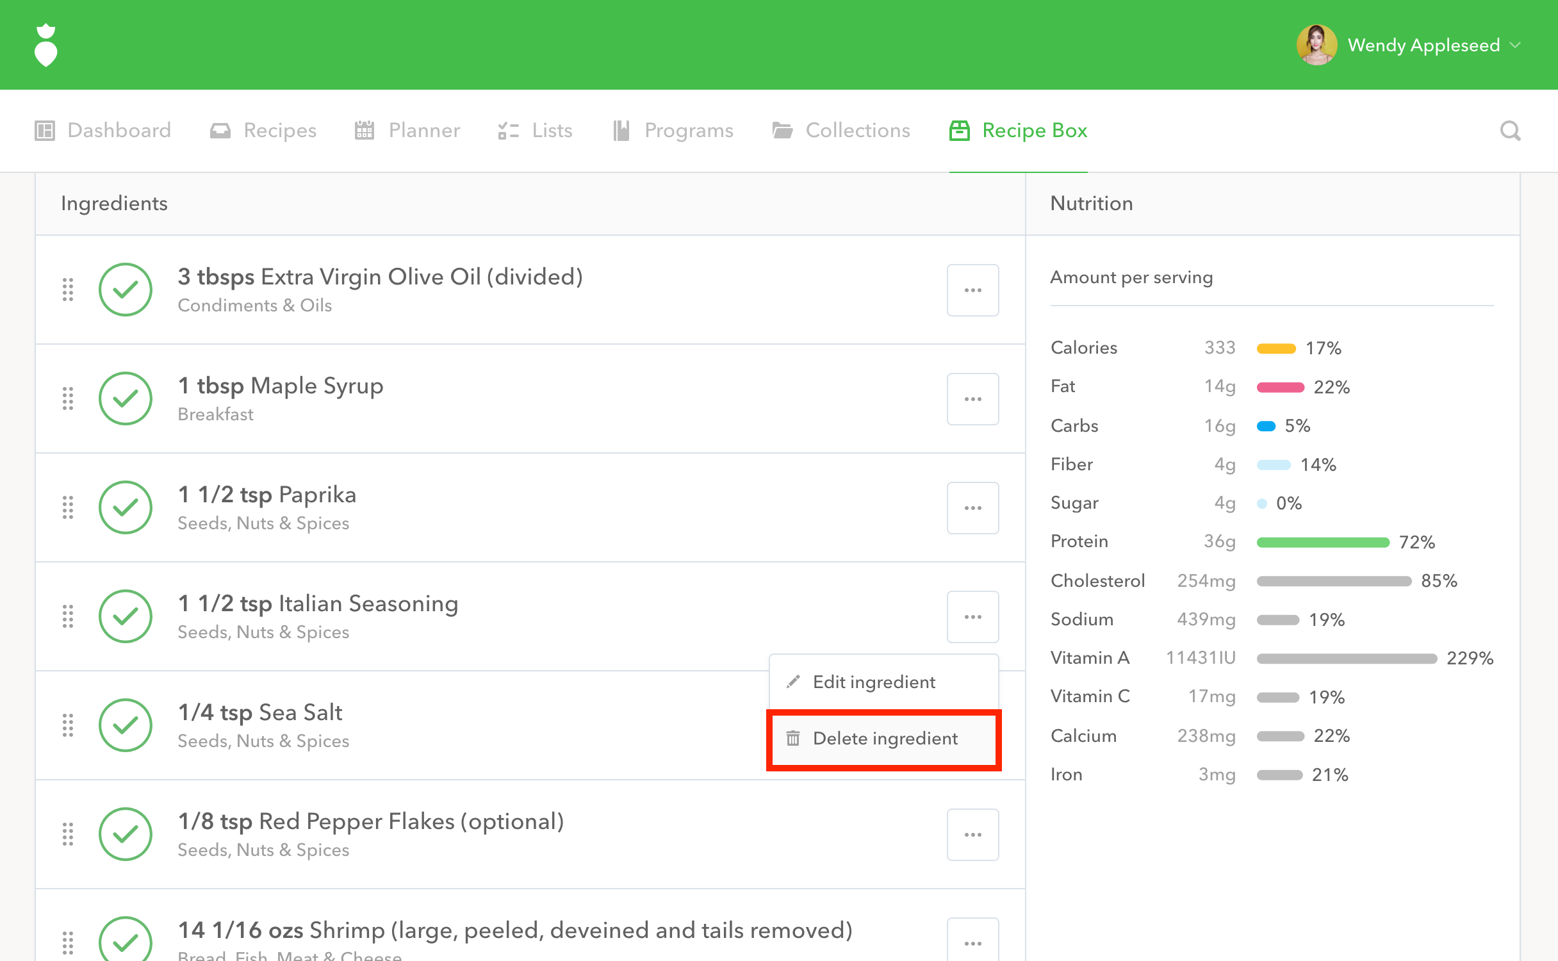Expand Wendy Appleseed account dropdown
1558x961 pixels.
tap(1515, 45)
